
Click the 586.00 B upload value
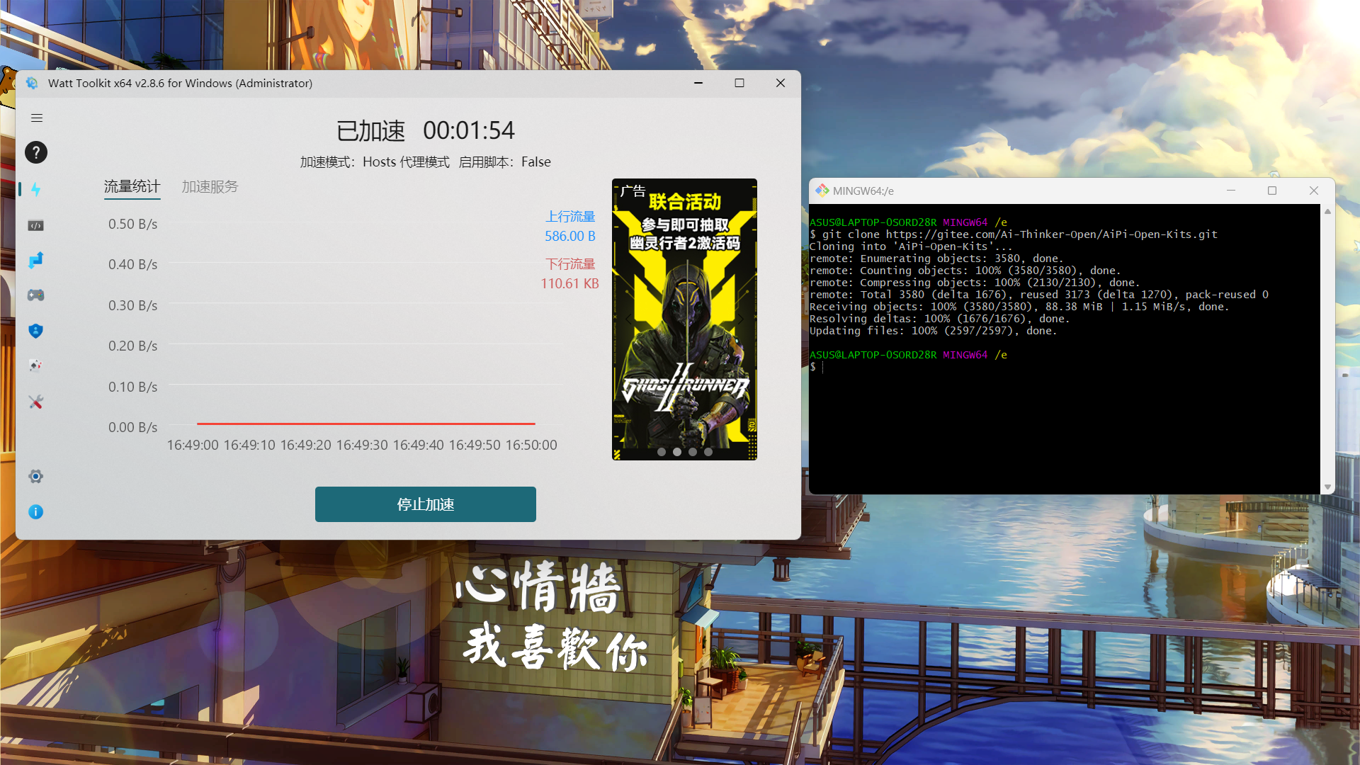(x=570, y=237)
